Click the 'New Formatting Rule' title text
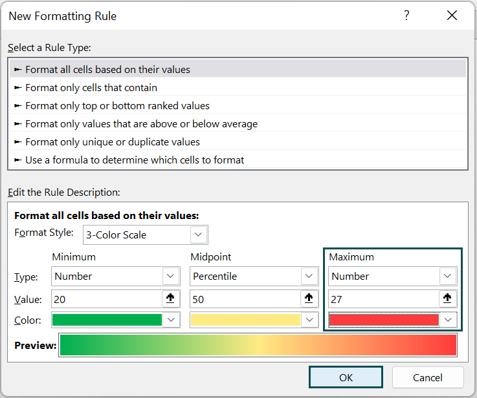The width and height of the screenshot is (477, 398). [63, 16]
